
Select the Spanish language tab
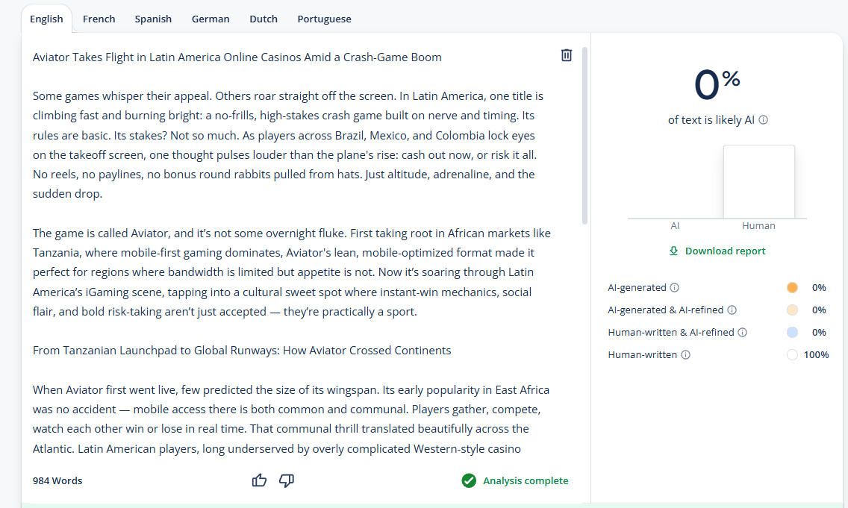pyautogui.click(x=153, y=19)
